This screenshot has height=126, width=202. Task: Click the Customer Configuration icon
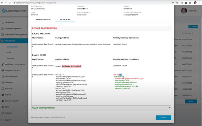click(x=3, y=64)
